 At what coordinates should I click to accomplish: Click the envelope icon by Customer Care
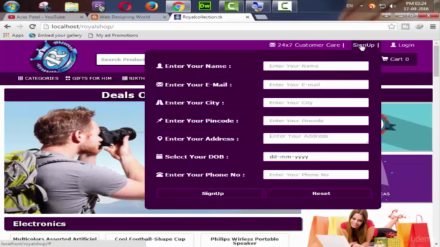272,45
